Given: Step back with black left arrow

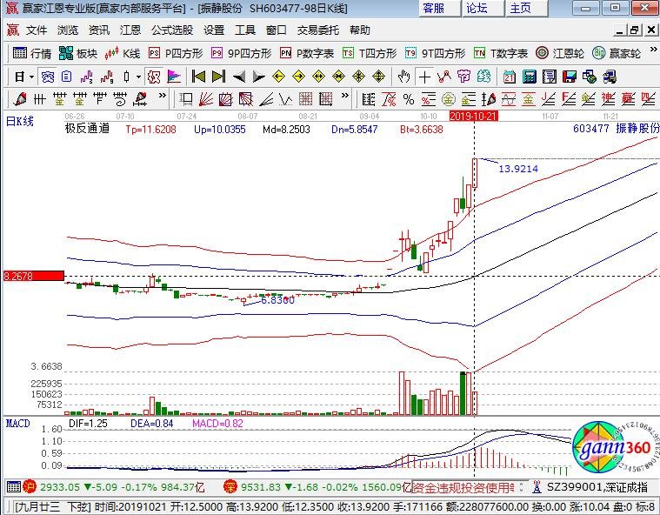Looking at the screenshot, I should [238, 77].
